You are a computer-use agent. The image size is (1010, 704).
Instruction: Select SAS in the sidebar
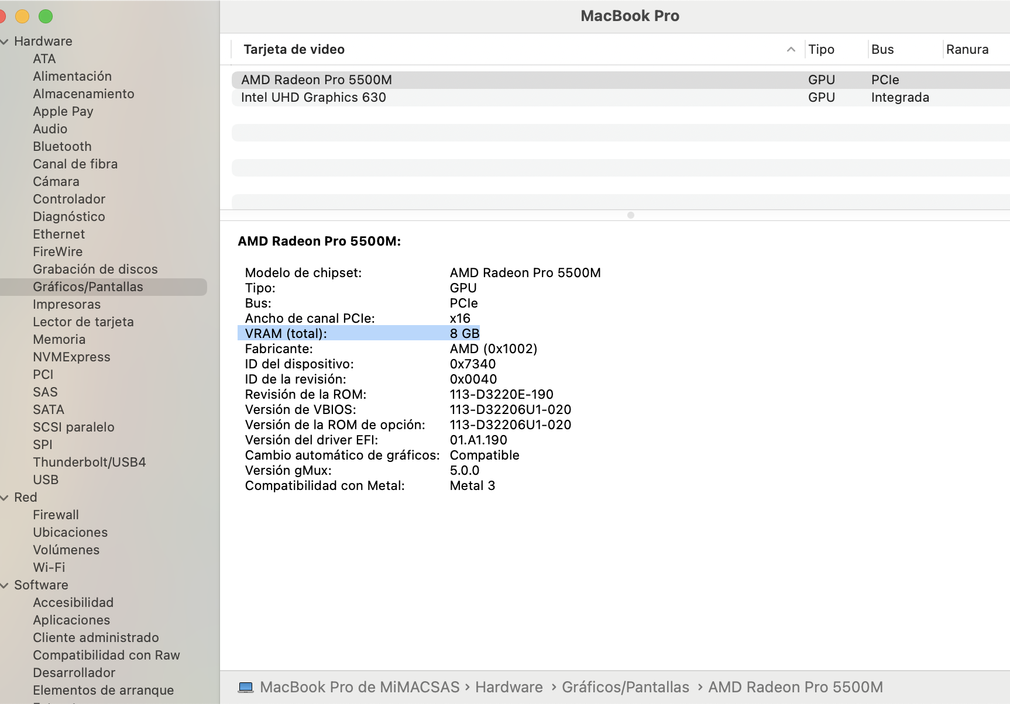(46, 392)
